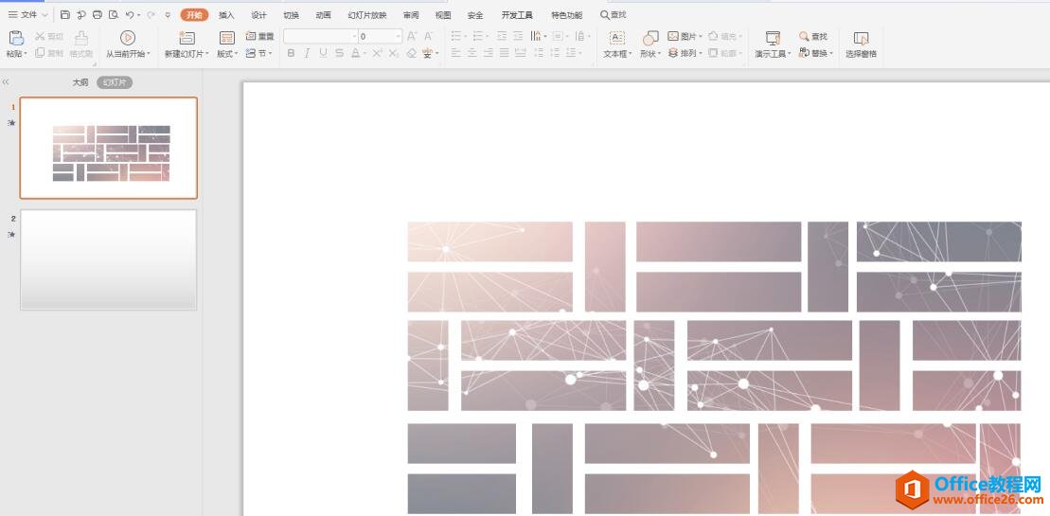This screenshot has height=516, width=1050.
Task: Click the Replace (替换) button
Action: [816, 53]
